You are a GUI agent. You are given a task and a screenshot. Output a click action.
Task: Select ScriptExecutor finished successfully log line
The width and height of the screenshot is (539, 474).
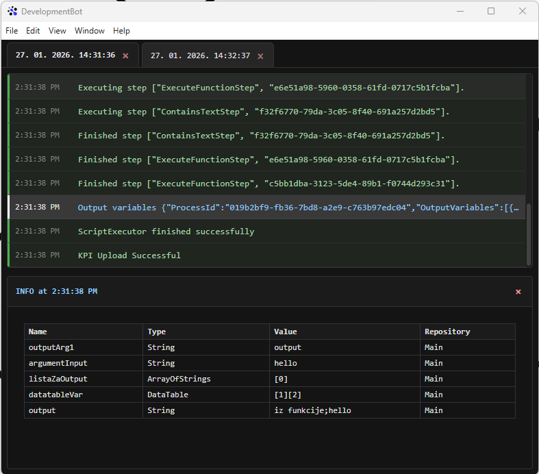coord(166,232)
